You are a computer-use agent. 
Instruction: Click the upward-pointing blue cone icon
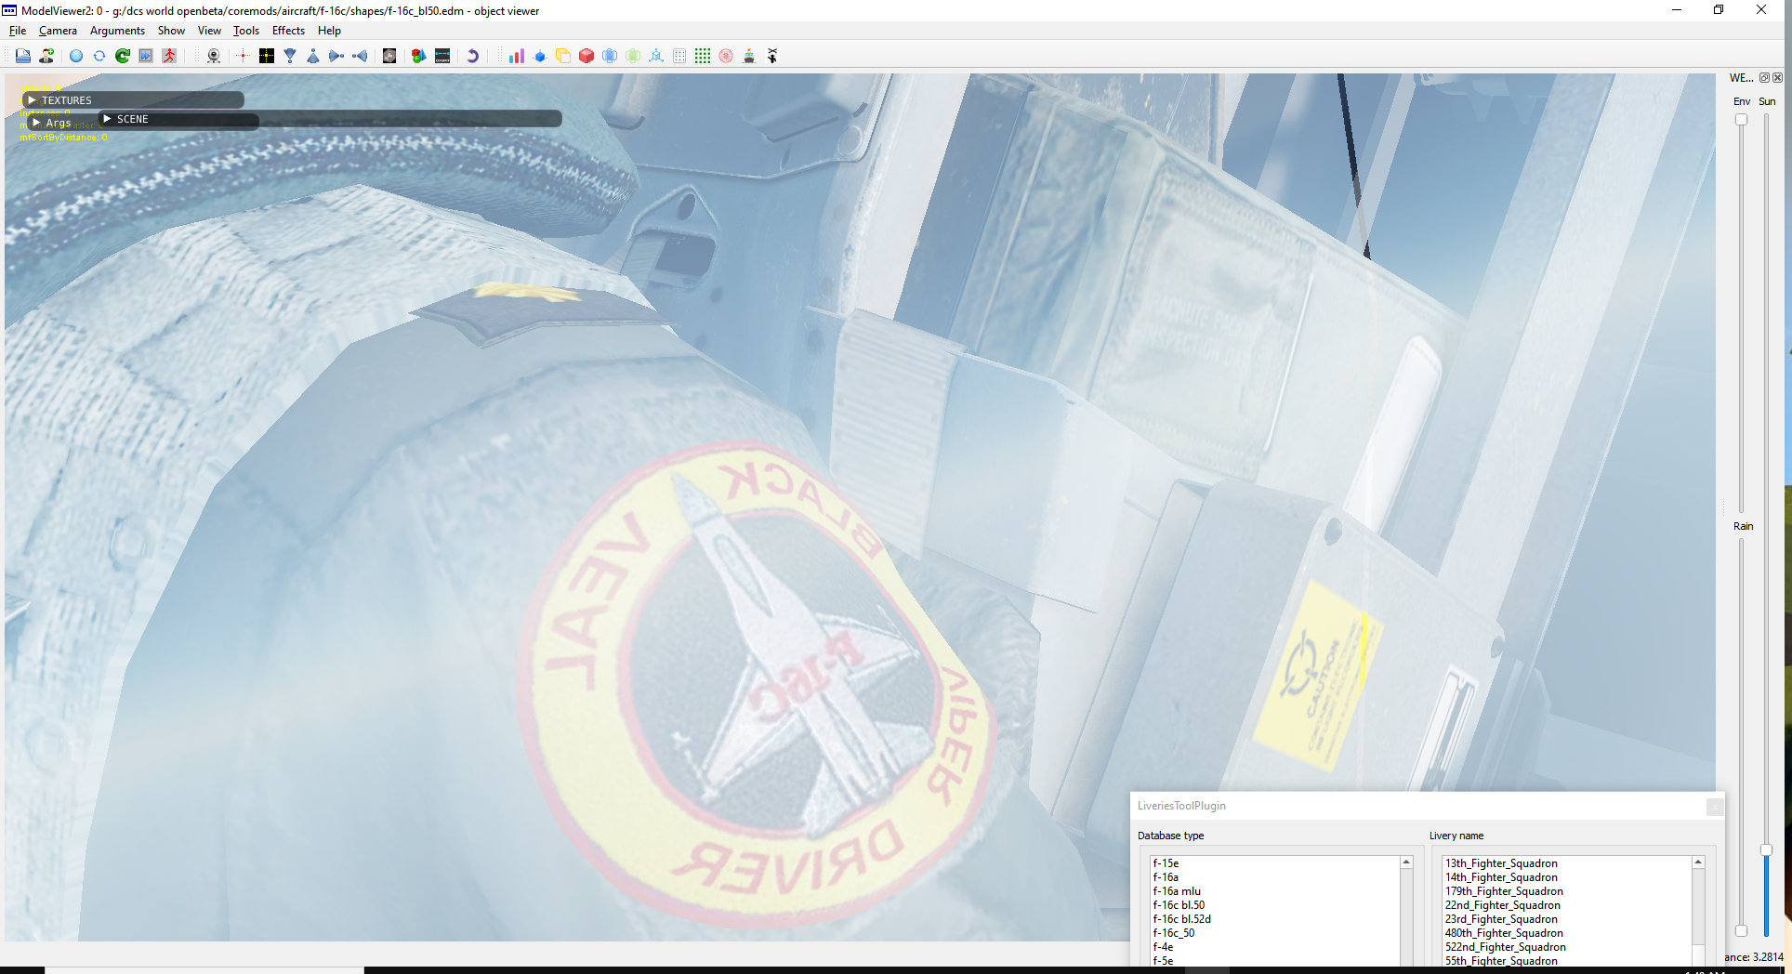[x=313, y=56]
